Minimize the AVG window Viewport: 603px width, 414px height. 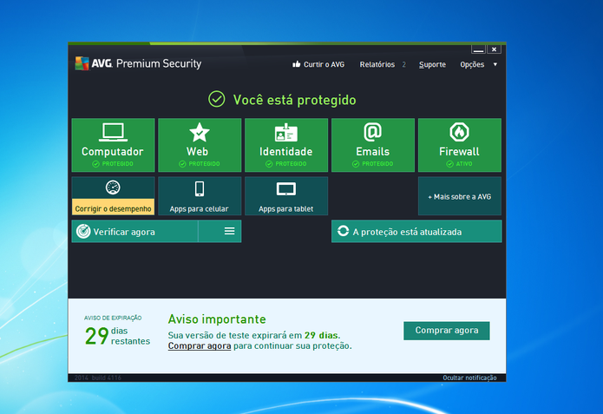[x=478, y=49]
